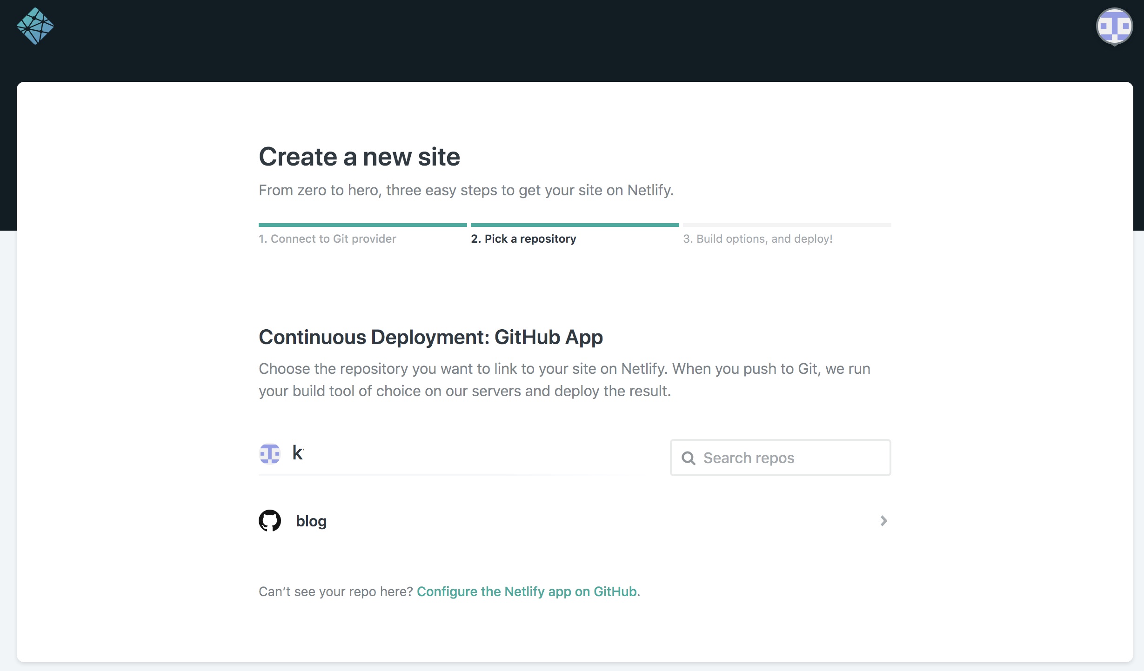Click Configure the Netlify app on GitHub link
This screenshot has width=1144, height=671.
(527, 591)
